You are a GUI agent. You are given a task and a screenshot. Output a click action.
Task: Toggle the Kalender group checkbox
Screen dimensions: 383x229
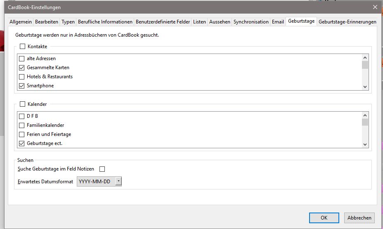coord(22,104)
